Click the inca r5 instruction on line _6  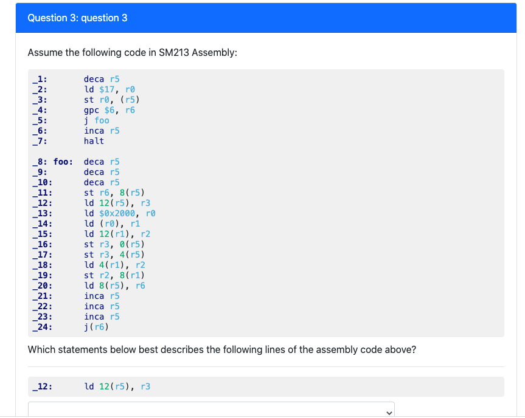coord(100,130)
